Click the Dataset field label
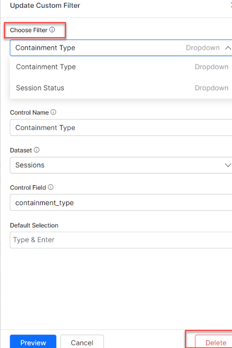Image resolution: width=232 pixels, height=348 pixels. click(21, 150)
